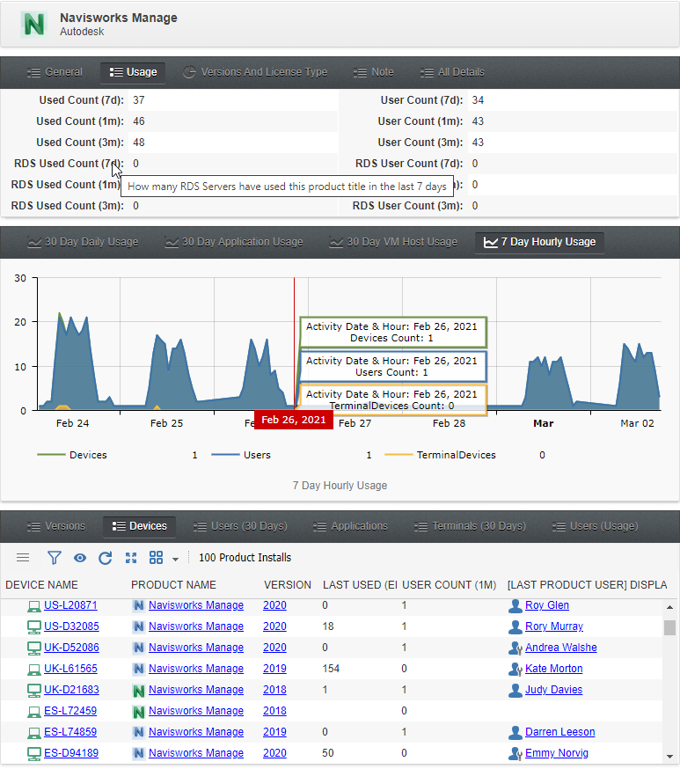Click the Used Count (7d) value 37
The image size is (680, 769).
point(139,100)
